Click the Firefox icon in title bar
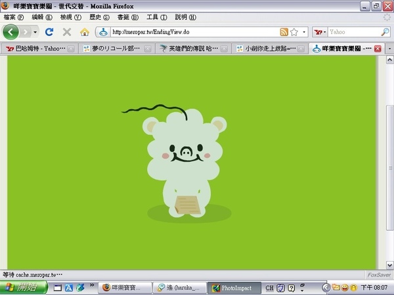The width and height of the screenshot is (394, 295). click(5, 6)
